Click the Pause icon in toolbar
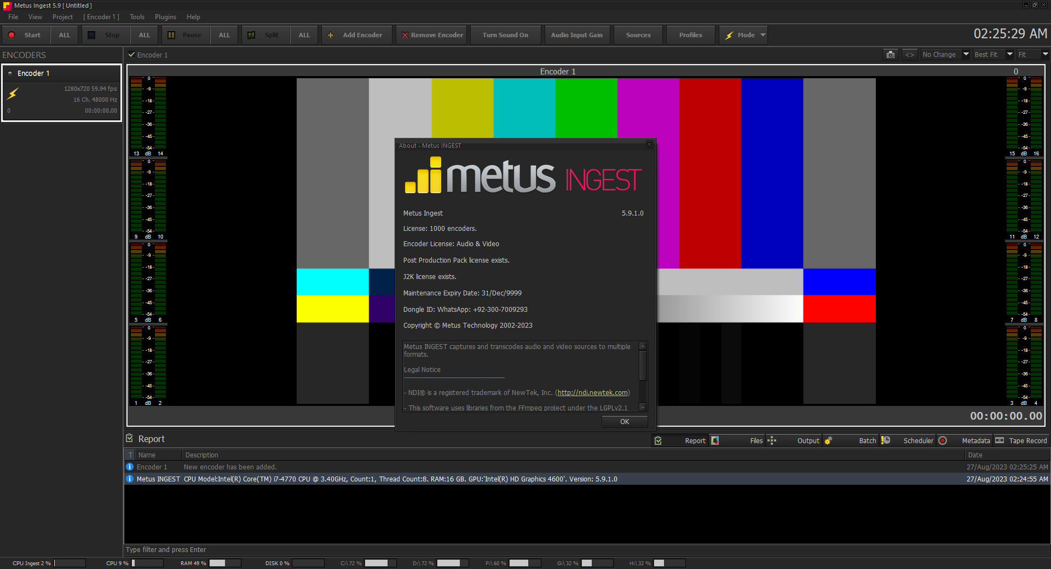Screen dimensions: 1051x569 [171, 35]
